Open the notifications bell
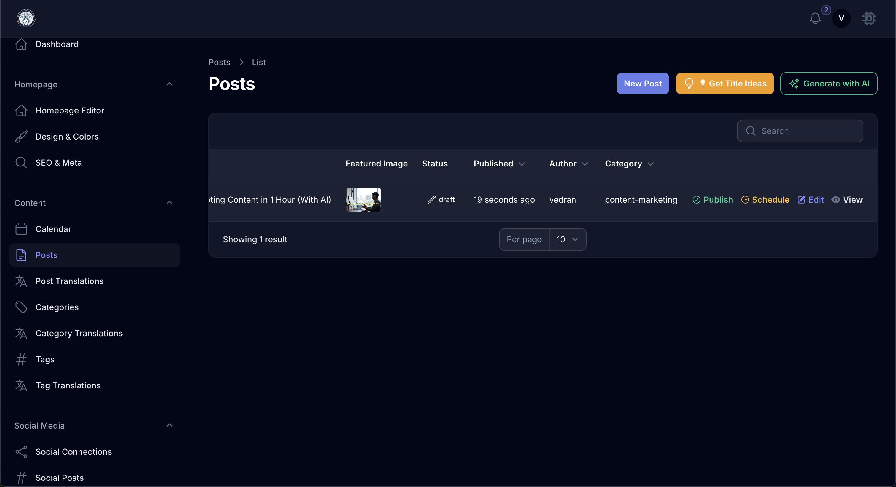This screenshot has height=487, width=896. tap(815, 18)
